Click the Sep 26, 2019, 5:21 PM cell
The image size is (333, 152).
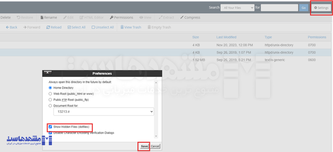(x=234, y=60)
